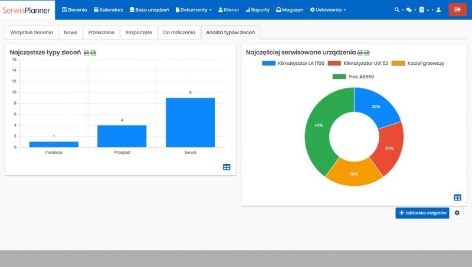472x267 pixels.
Task: Click the Piec AB659 legend label
Action: point(361,77)
